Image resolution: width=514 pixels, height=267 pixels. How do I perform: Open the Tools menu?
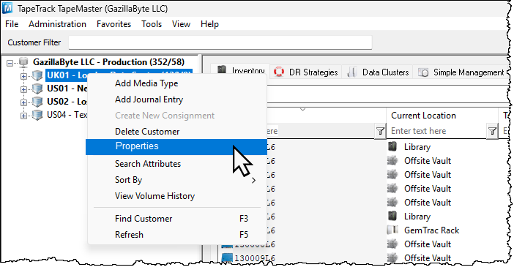pyautogui.click(x=152, y=24)
